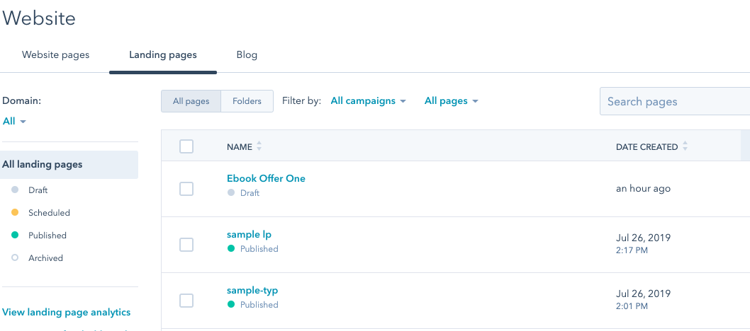Expand the All campaigns filter

(368, 101)
